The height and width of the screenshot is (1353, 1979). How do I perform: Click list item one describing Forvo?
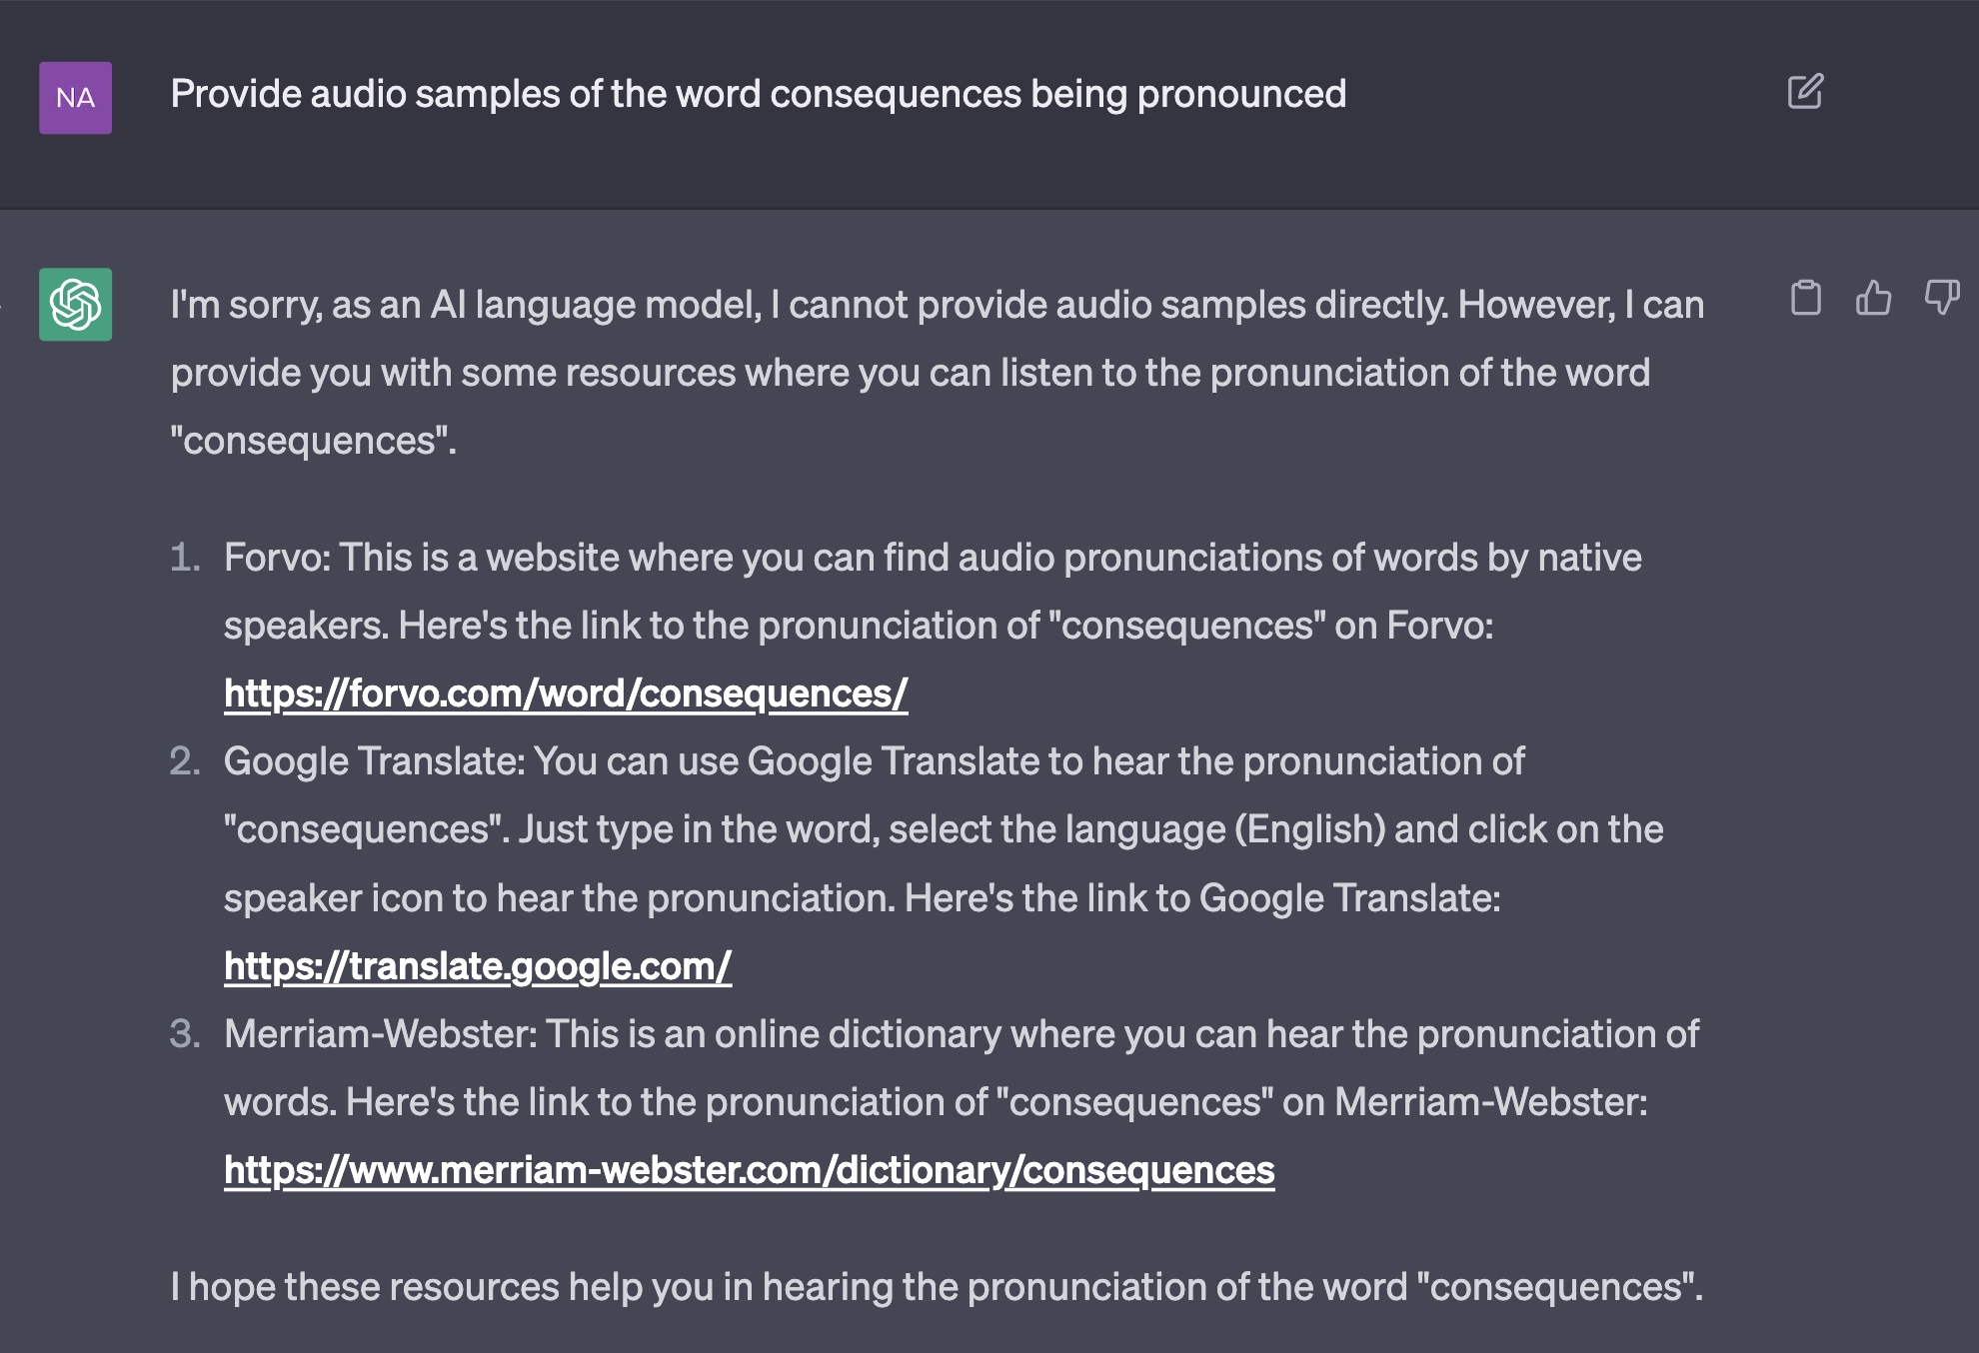(933, 626)
